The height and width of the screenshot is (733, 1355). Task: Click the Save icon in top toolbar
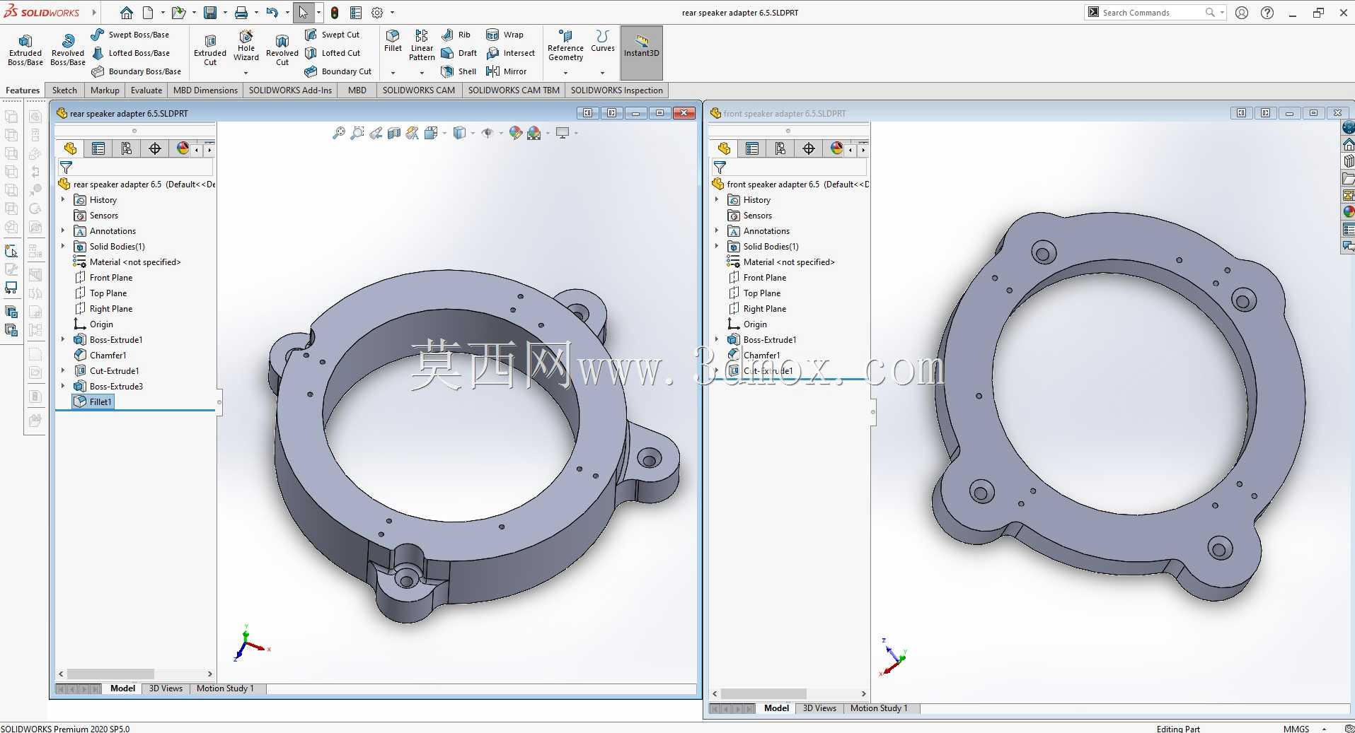point(210,13)
